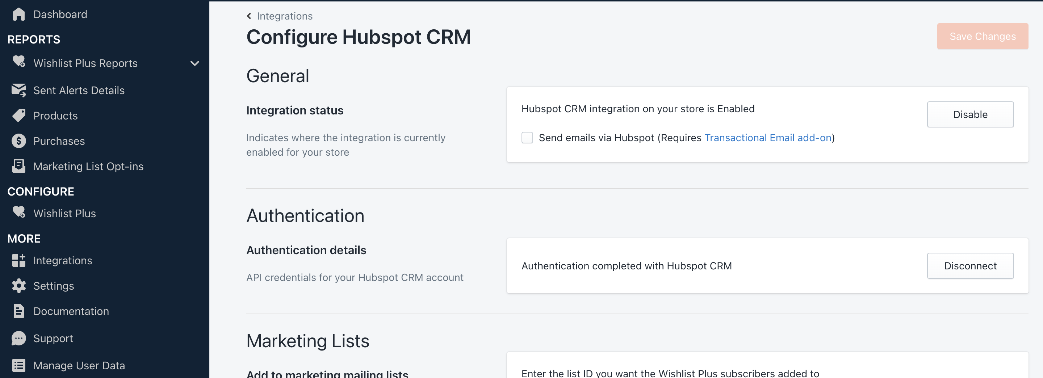Click the Products tag icon
Screen dimensions: 1043x378
pyautogui.click(x=18, y=116)
